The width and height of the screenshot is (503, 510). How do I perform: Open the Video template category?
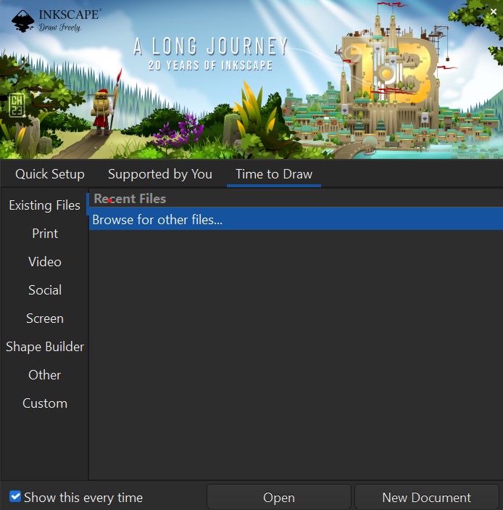point(44,262)
